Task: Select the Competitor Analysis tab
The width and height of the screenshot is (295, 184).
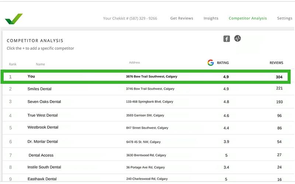Action: coord(247,18)
